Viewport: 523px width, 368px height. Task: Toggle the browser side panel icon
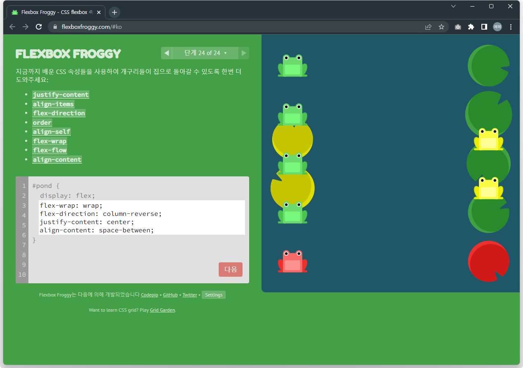click(484, 27)
